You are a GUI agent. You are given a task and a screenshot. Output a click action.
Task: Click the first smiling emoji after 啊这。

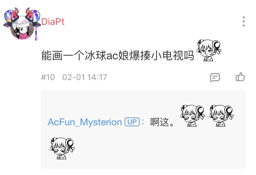193,115
